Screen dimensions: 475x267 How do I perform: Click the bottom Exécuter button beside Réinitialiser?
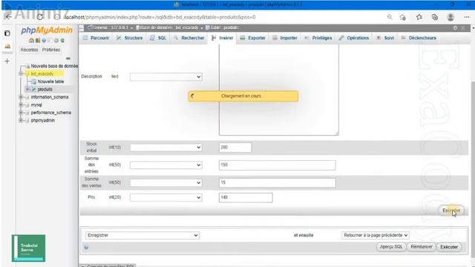[449, 247]
